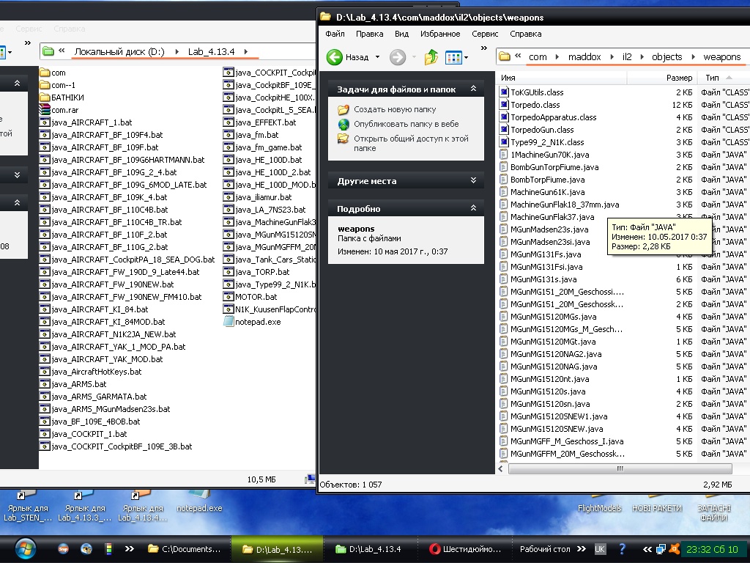The image size is (750, 563).
Task: Open 'notepad.exe' desktop icon
Action: click(x=199, y=501)
